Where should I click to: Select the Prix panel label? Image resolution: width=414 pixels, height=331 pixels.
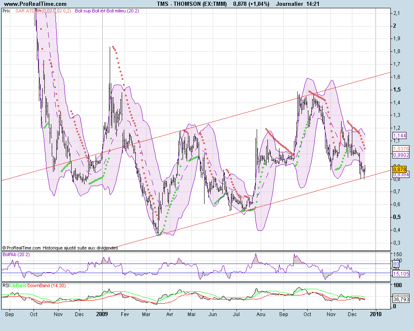coord(6,11)
